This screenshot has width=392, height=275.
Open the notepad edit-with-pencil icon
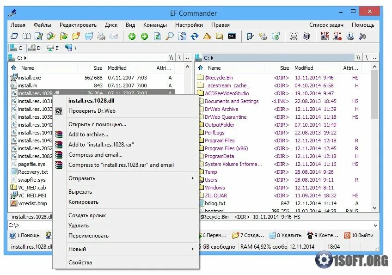pos(39,37)
